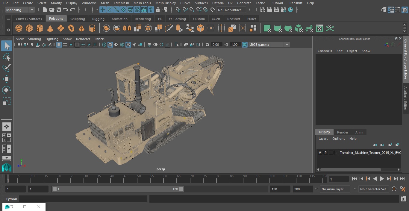Image resolution: width=409 pixels, height=211 pixels.
Task: Open the vertical Attribute Editor tab
Action: pos(405,98)
